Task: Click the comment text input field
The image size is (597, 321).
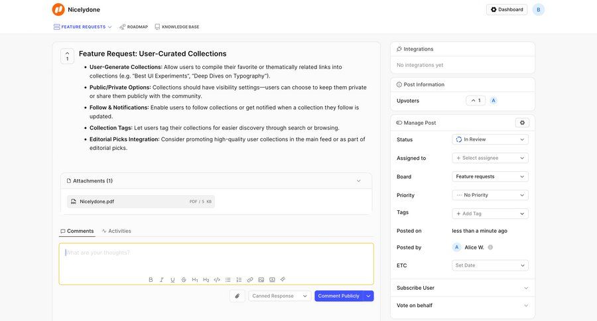Action: point(216,259)
